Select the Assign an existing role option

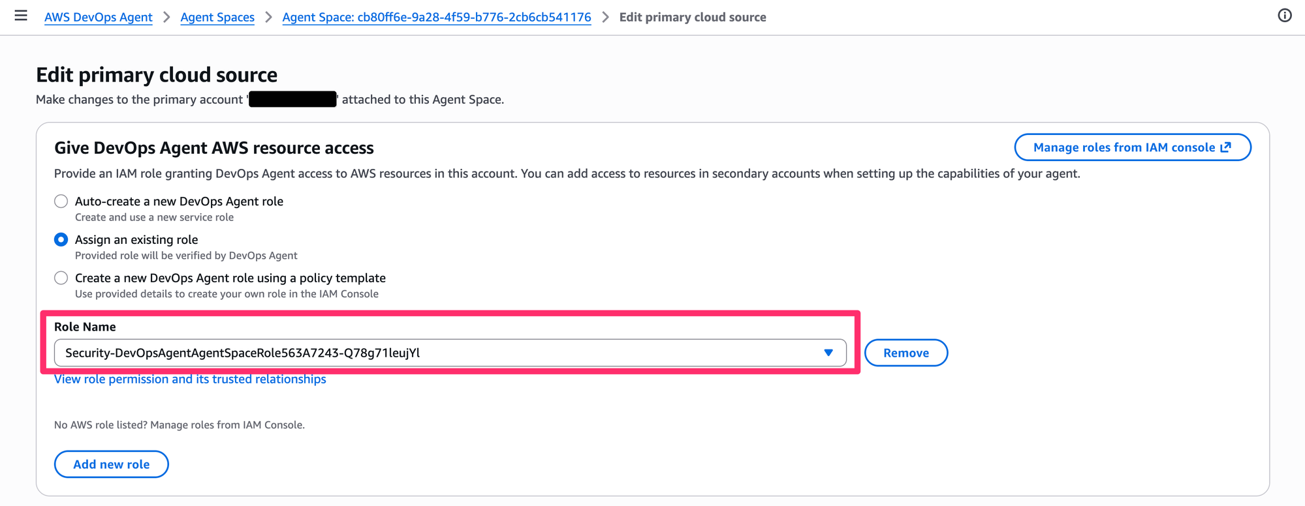pos(61,240)
